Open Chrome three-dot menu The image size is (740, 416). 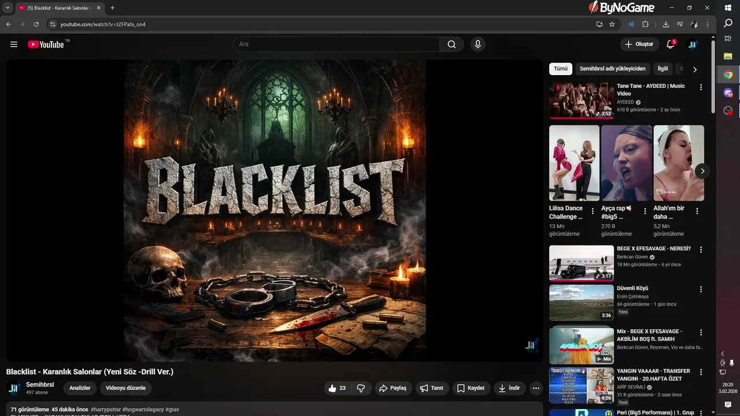(708, 24)
